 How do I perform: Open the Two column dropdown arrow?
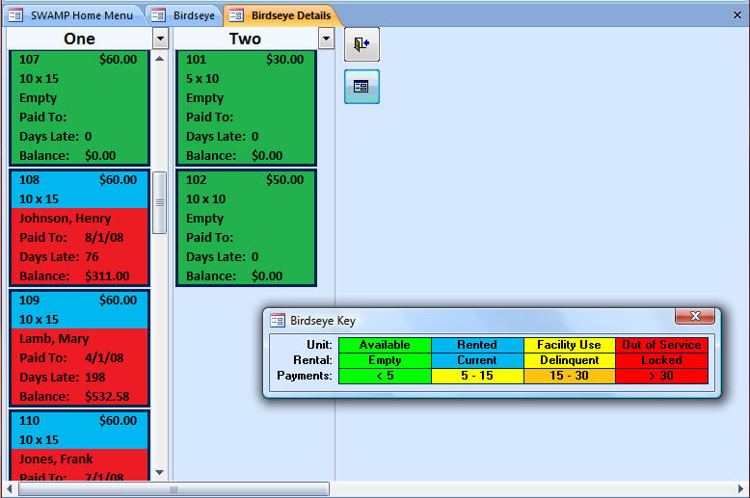tap(326, 39)
